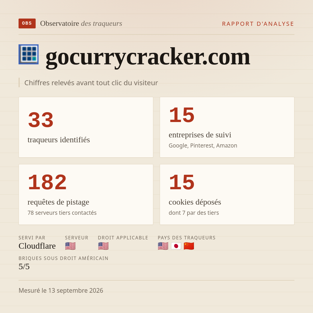
Task: Click the SERVI PAR label
Action: [32, 238]
